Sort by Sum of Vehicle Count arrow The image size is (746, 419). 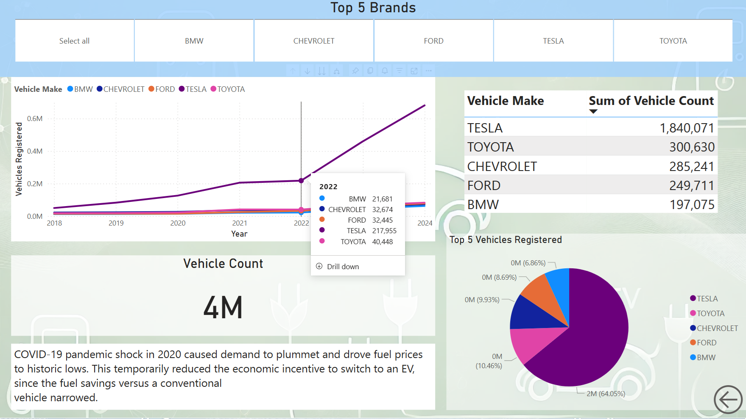click(593, 112)
